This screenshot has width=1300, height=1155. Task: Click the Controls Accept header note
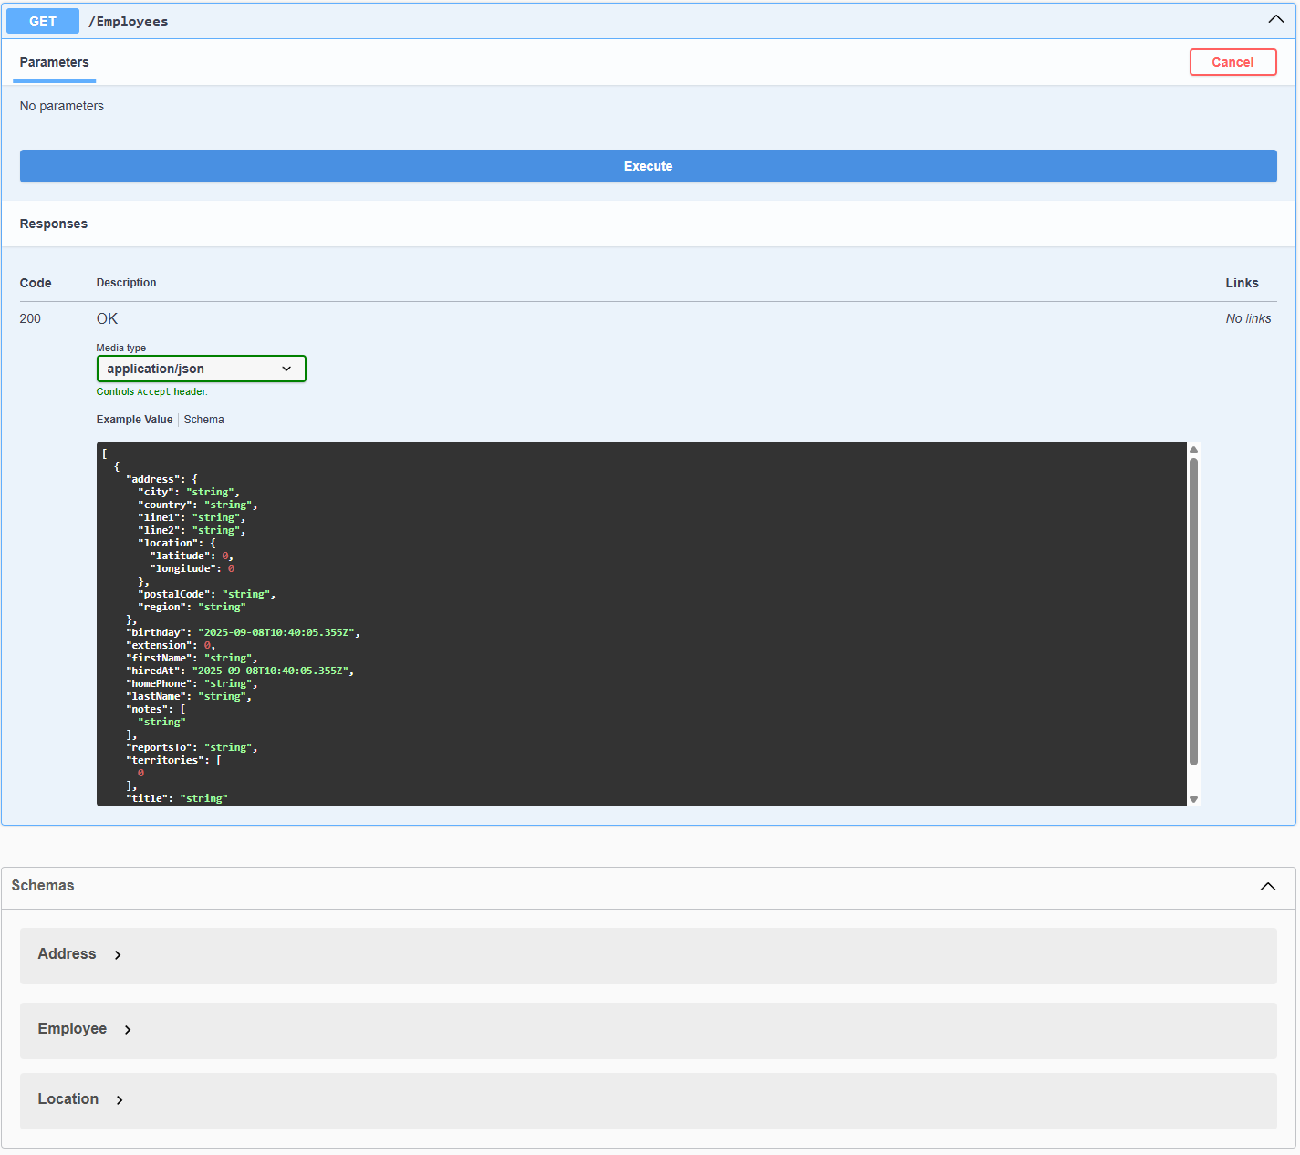[x=152, y=391]
